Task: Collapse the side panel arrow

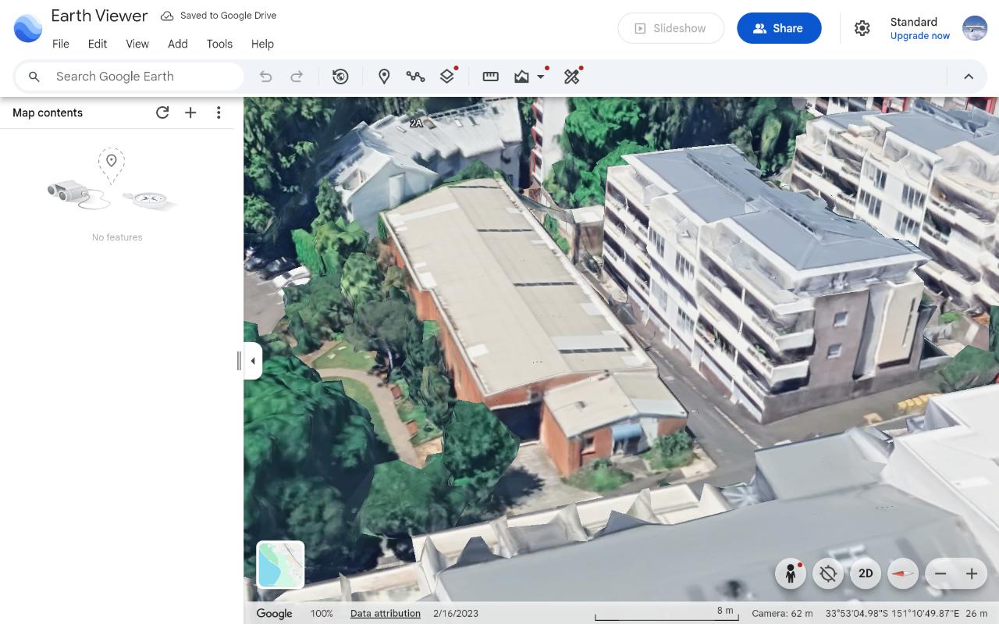Action: coord(253,361)
